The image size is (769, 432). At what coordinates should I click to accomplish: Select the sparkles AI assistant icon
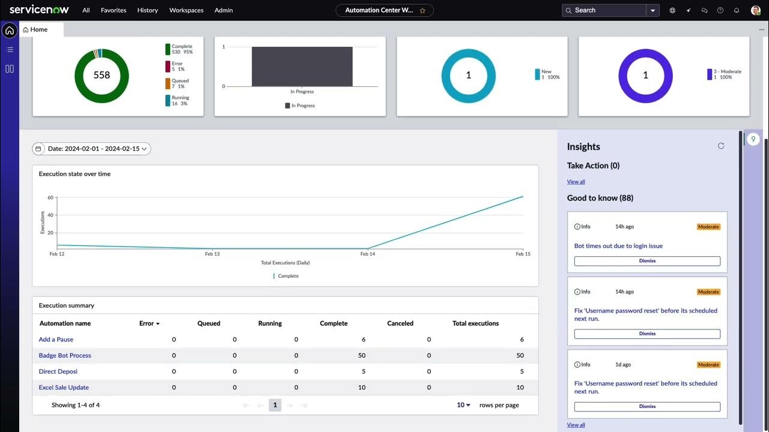(x=688, y=10)
